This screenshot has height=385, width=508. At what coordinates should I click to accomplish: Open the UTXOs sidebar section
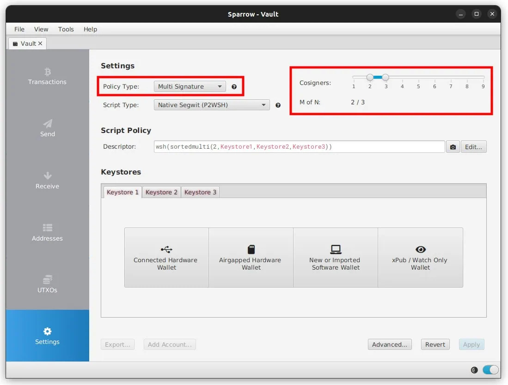(47, 284)
